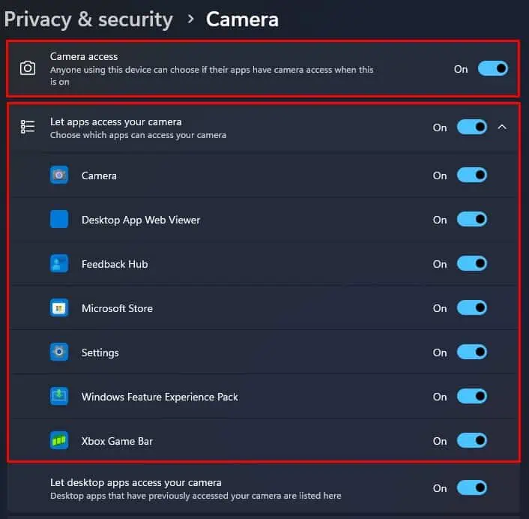This screenshot has height=519, width=529.
Task: Toggle camera access for the Camera app
Action: click(x=471, y=175)
